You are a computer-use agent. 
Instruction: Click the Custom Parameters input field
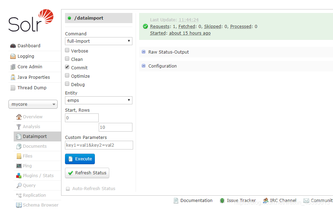[99, 145]
